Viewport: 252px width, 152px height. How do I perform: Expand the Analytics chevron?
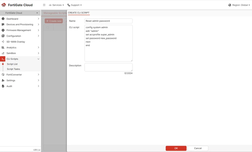(x=38, y=47)
